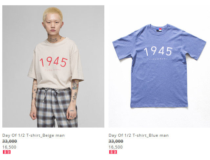Open the 'Day Of 1/2 T-shirt_Blue man' link
The width and height of the screenshot is (210, 160).
pyautogui.click(x=138, y=135)
